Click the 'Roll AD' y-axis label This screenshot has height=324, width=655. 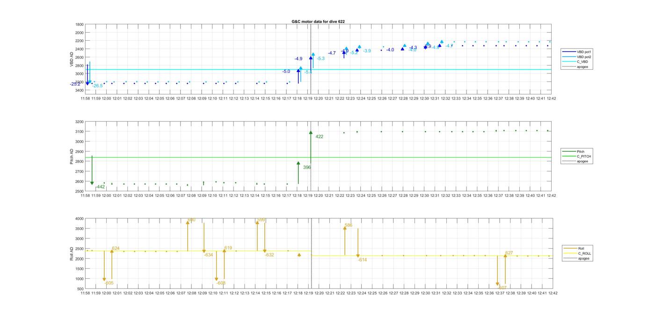tap(72, 253)
